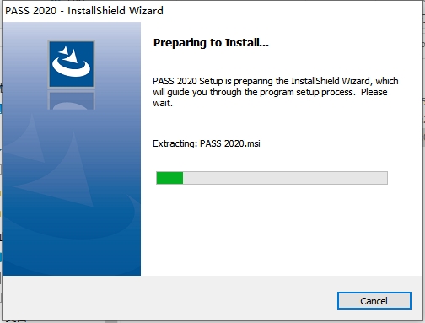Select the Preparing to Install... heading
This screenshot has height=323, width=425.
(211, 43)
